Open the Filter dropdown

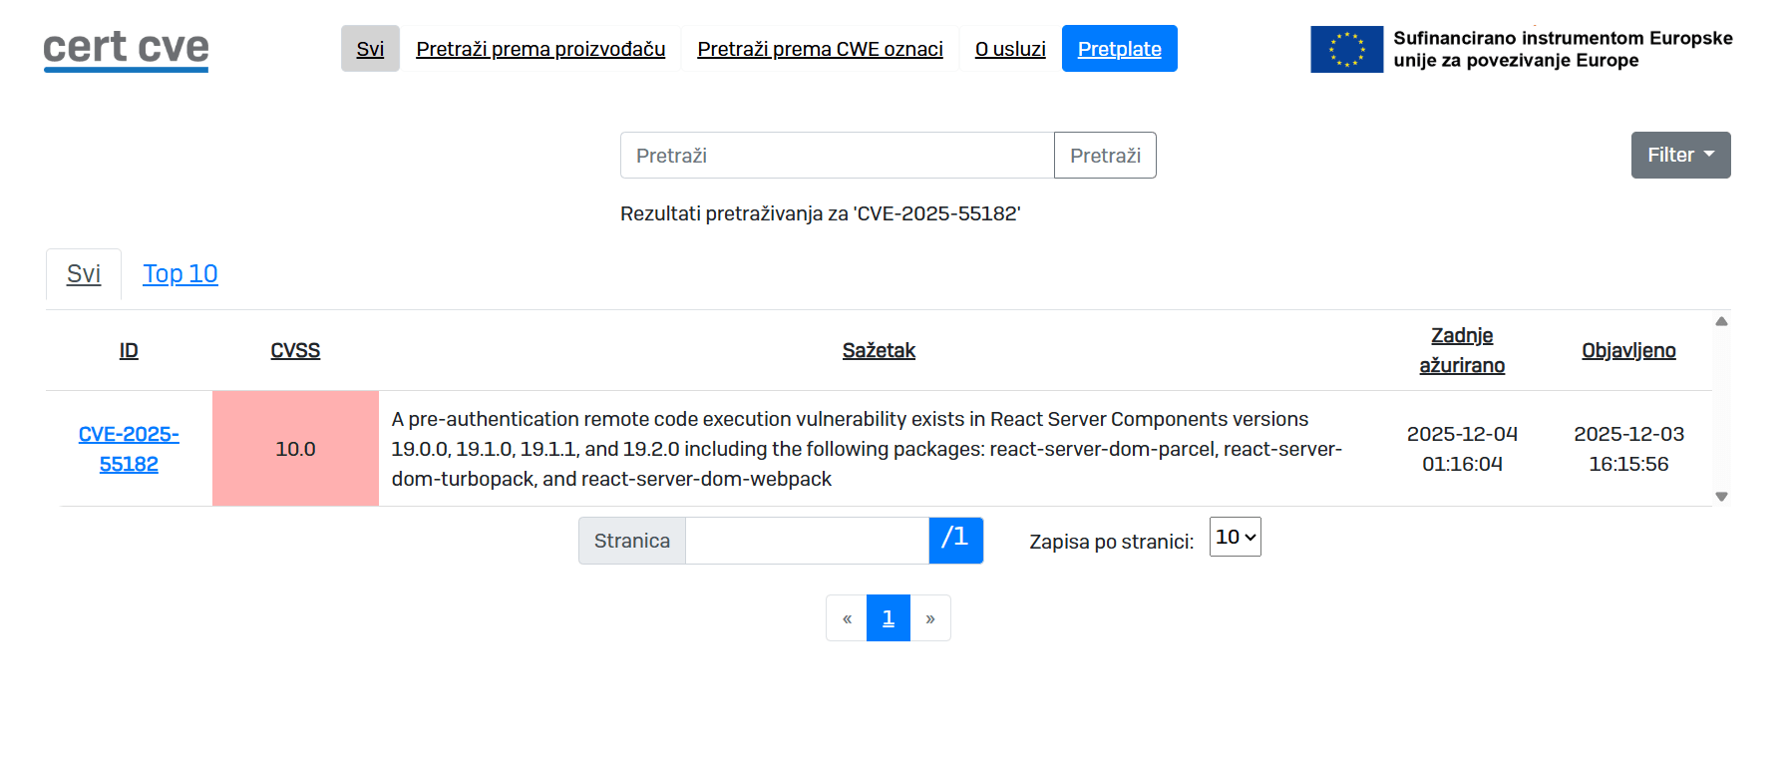[1680, 156]
